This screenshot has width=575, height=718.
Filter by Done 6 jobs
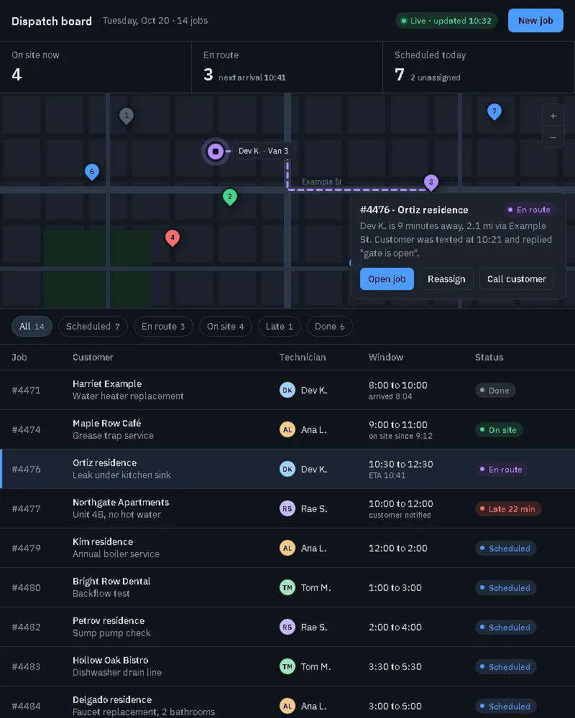329,327
